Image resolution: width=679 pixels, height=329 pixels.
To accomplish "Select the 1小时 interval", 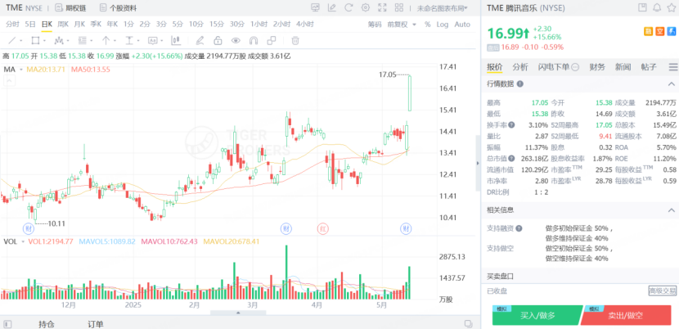I will click(x=259, y=25).
